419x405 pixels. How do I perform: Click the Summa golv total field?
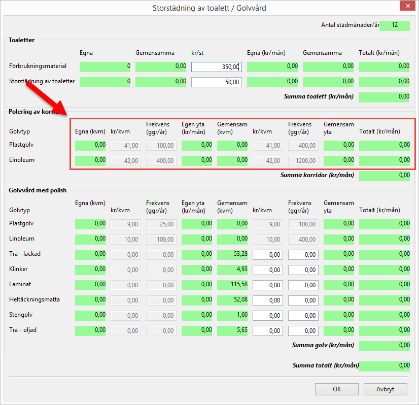[384, 346]
